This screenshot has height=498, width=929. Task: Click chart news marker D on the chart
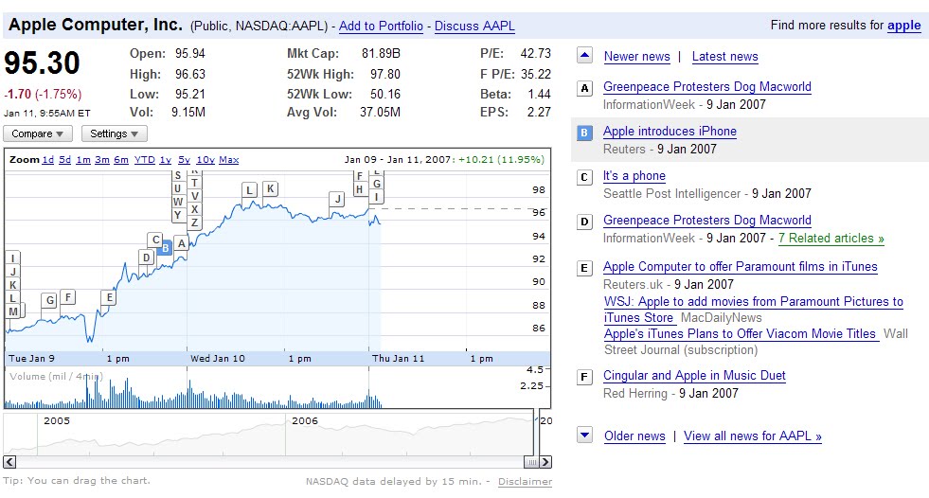point(147,257)
